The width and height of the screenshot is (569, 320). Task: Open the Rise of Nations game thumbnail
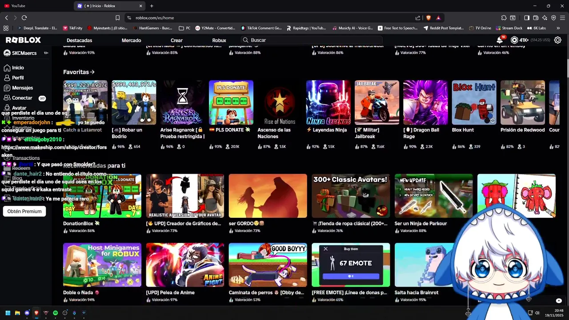[280, 103]
